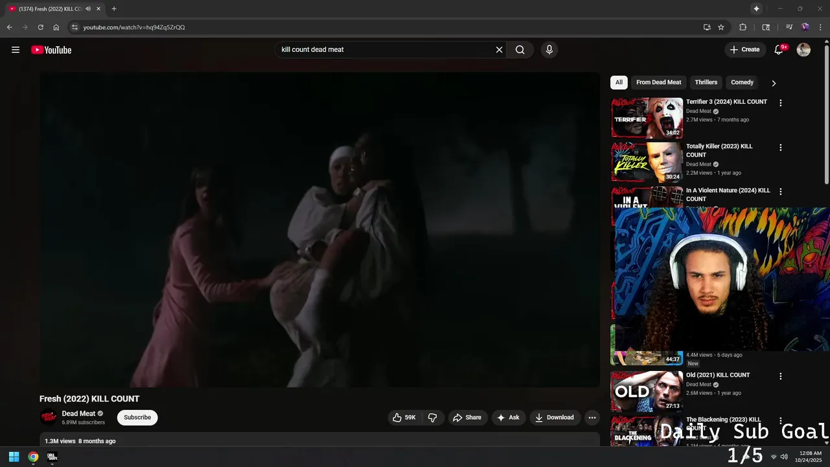Go to the browser home page
Viewport: 830px width, 467px height.
(x=56, y=27)
